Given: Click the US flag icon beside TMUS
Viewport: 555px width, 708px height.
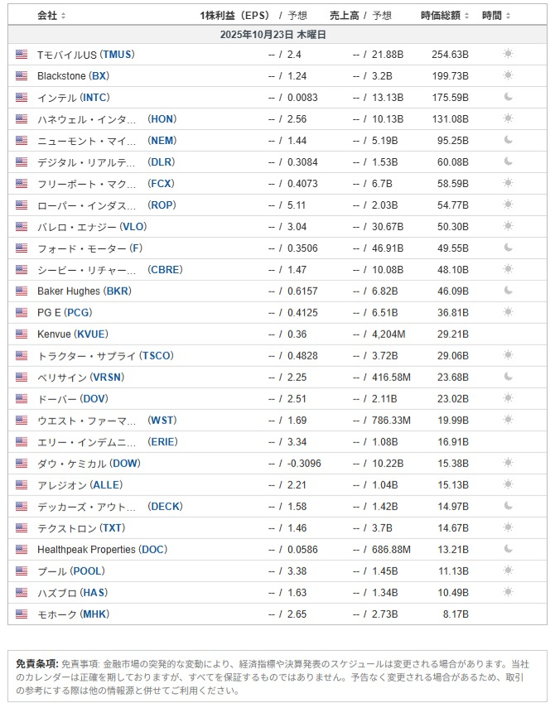Looking at the screenshot, I should coord(22,54).
